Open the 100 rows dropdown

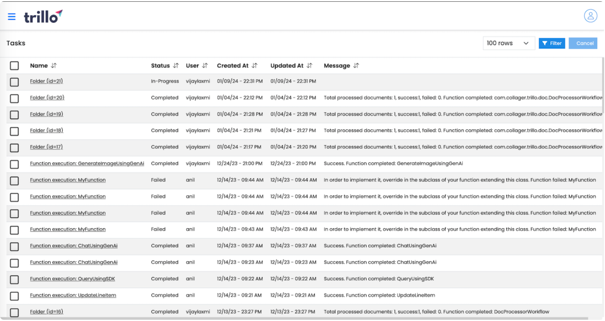point(509,43)
